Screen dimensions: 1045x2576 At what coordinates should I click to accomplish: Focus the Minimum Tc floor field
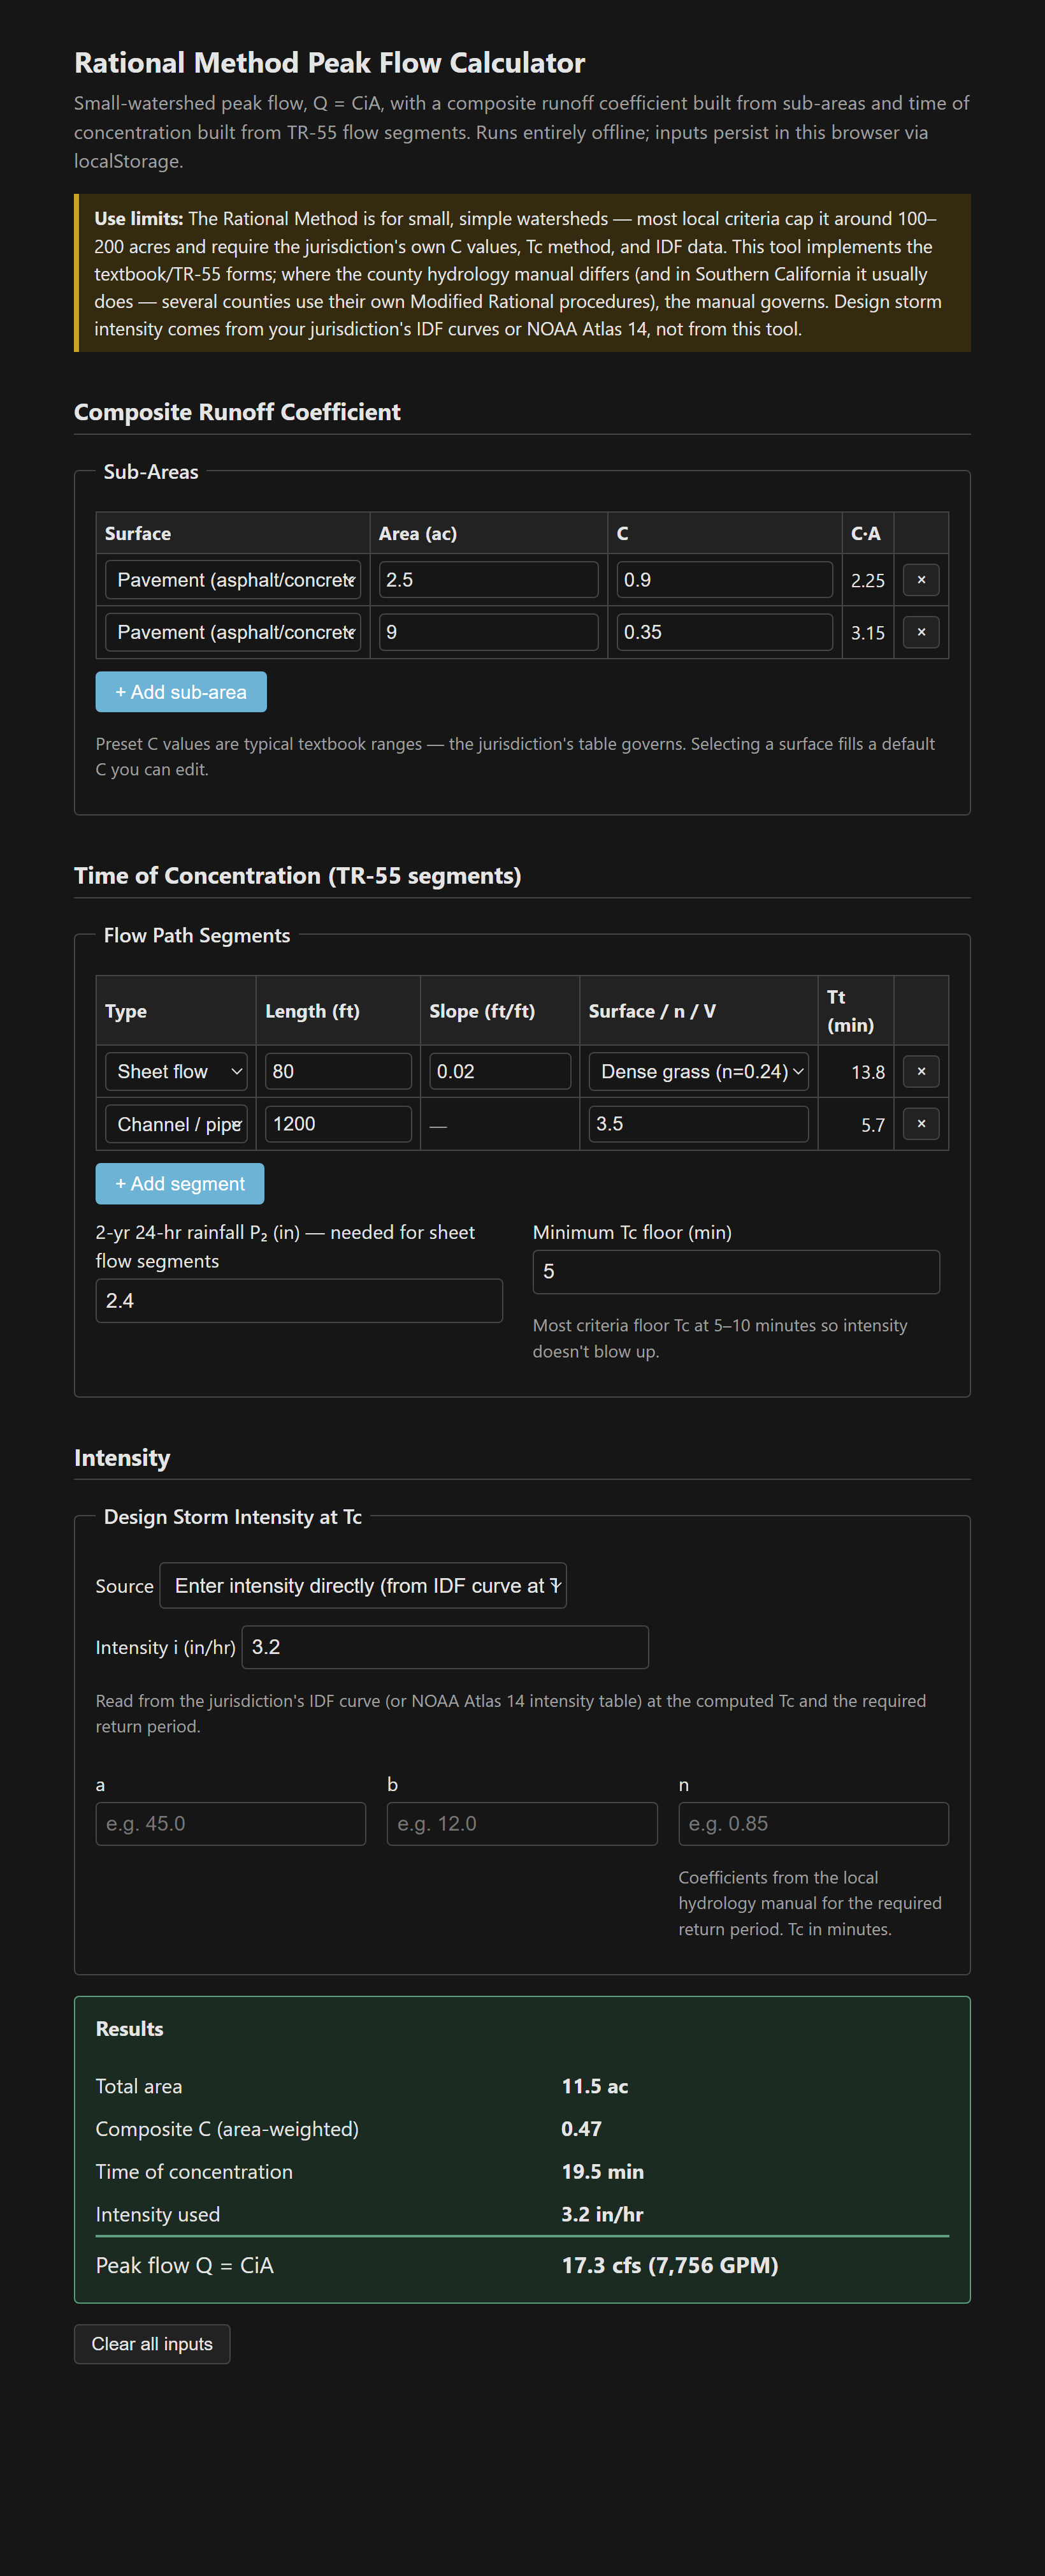tap(737, 1272)
